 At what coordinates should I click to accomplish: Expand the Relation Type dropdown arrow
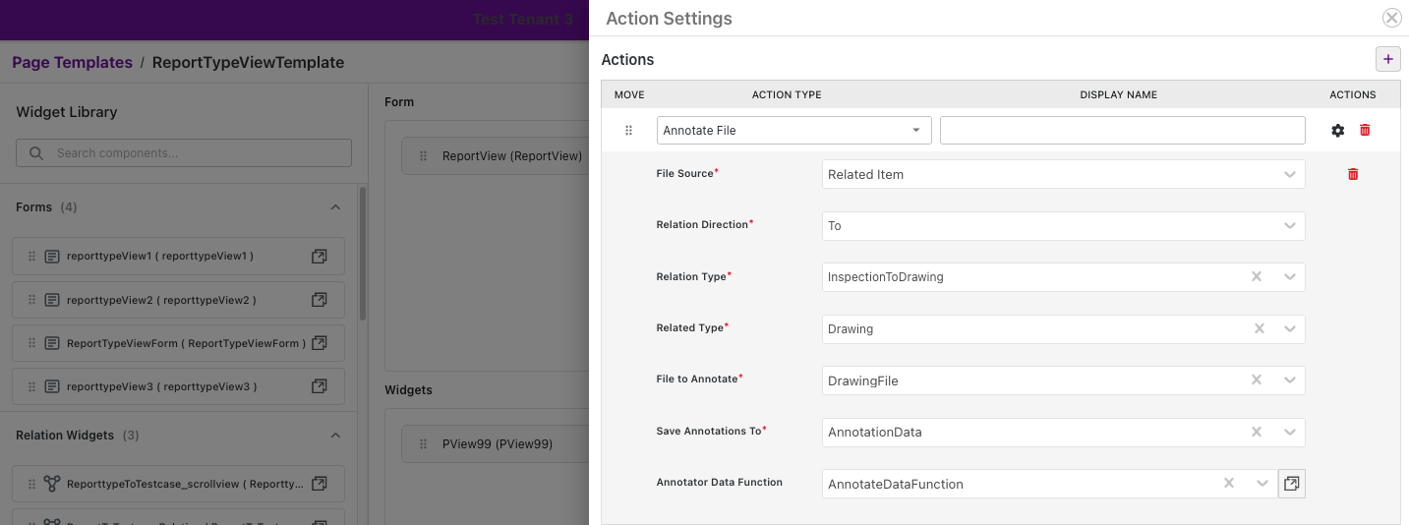click(x=1290, y=277)
